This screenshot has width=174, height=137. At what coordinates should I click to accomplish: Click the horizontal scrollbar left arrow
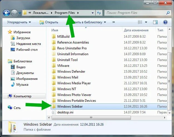(49, 118)
